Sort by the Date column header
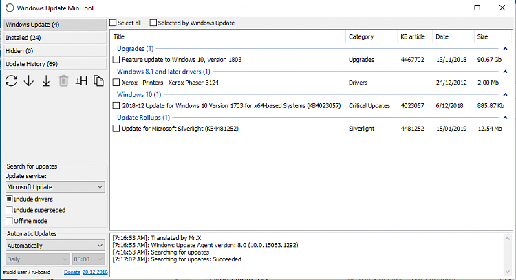The width and height of the screenshot is (516, 280). tap(453, 37)
